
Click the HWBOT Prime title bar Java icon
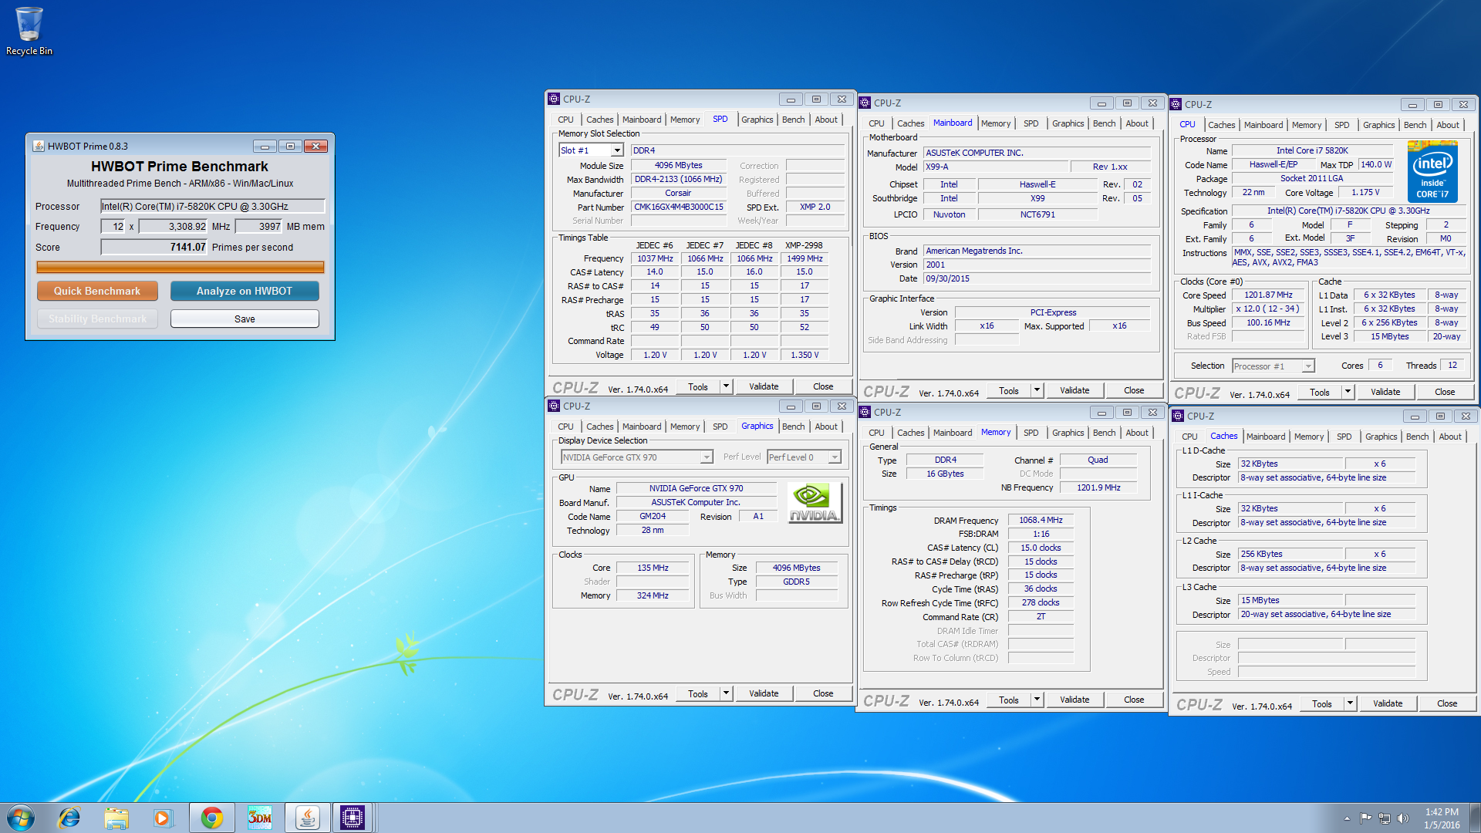point(39,146)
